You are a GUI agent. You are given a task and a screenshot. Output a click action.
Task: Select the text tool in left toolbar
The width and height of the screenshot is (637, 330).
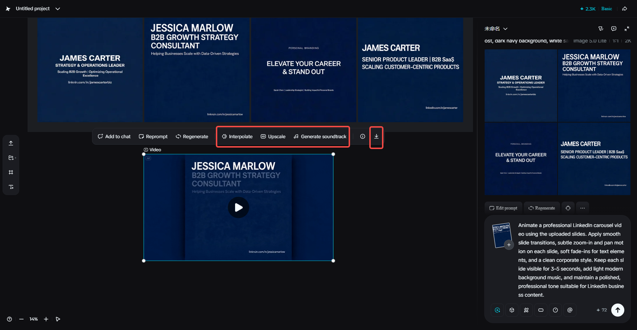pos(11,187)
